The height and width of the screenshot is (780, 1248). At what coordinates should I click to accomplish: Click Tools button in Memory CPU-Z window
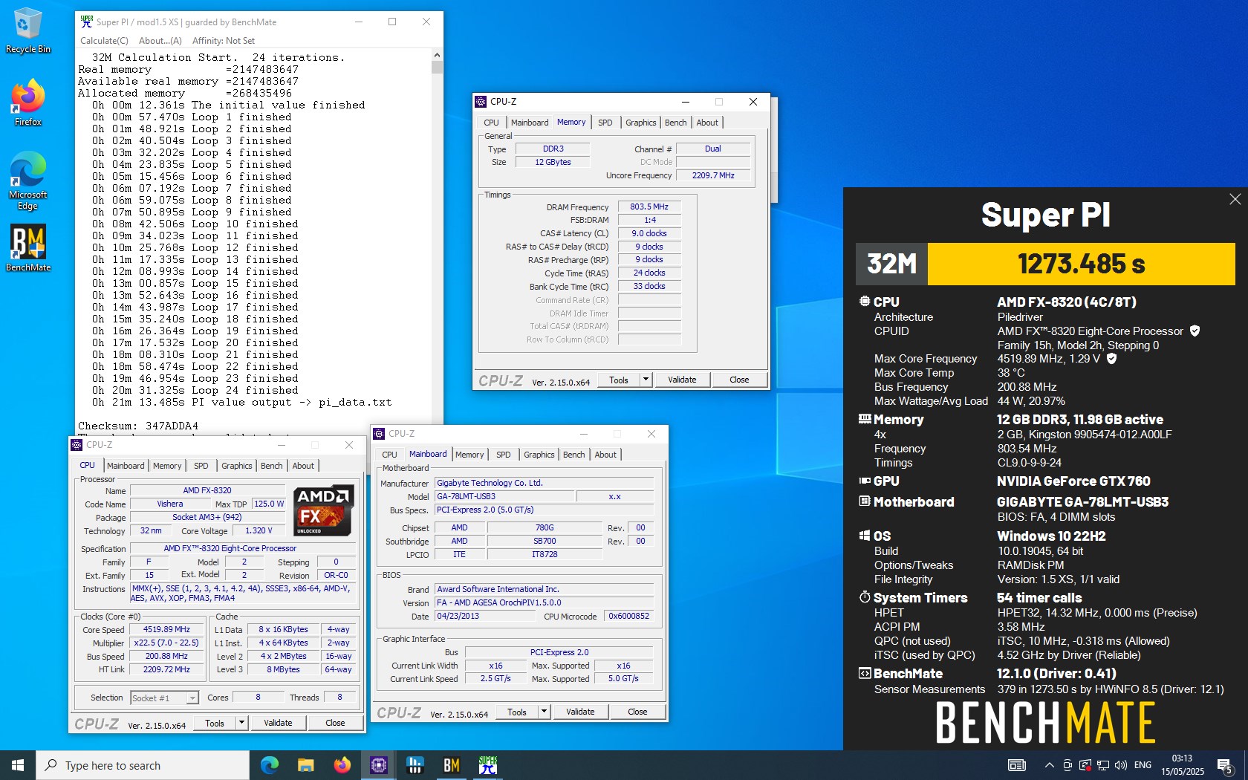click(x=619, y=380)
